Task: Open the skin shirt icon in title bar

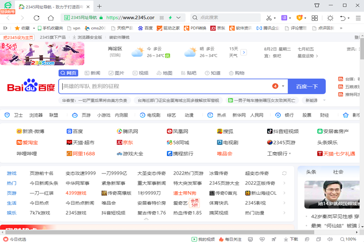Action: [317, 5]
